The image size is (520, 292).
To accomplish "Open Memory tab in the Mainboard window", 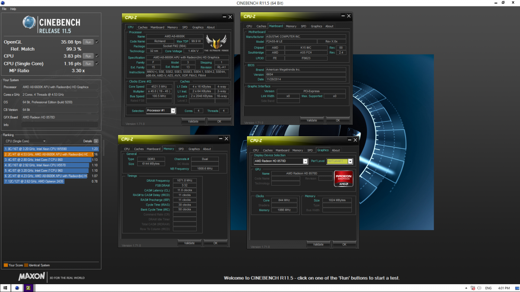I will (x=291, y=26).
